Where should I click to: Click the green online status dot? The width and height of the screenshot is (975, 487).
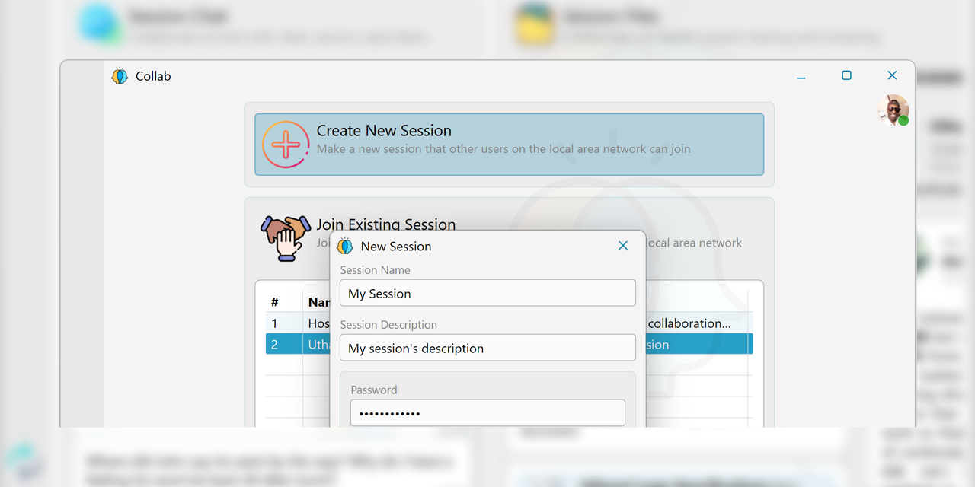click(x=903, y=120)
